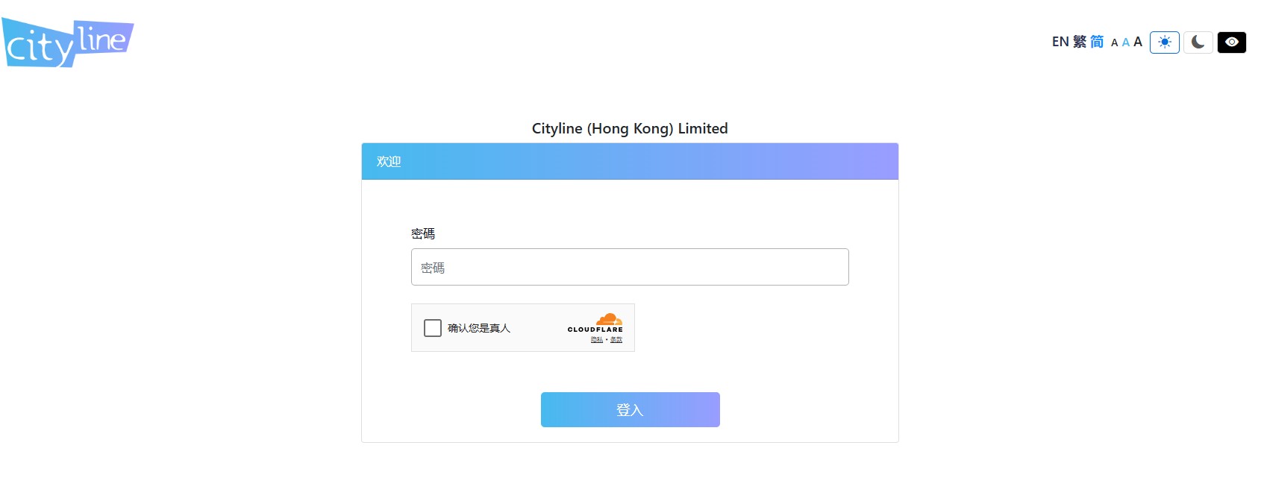
Task: Click the 欢迎 gradient header bar
Action: (x=630, y=161)
